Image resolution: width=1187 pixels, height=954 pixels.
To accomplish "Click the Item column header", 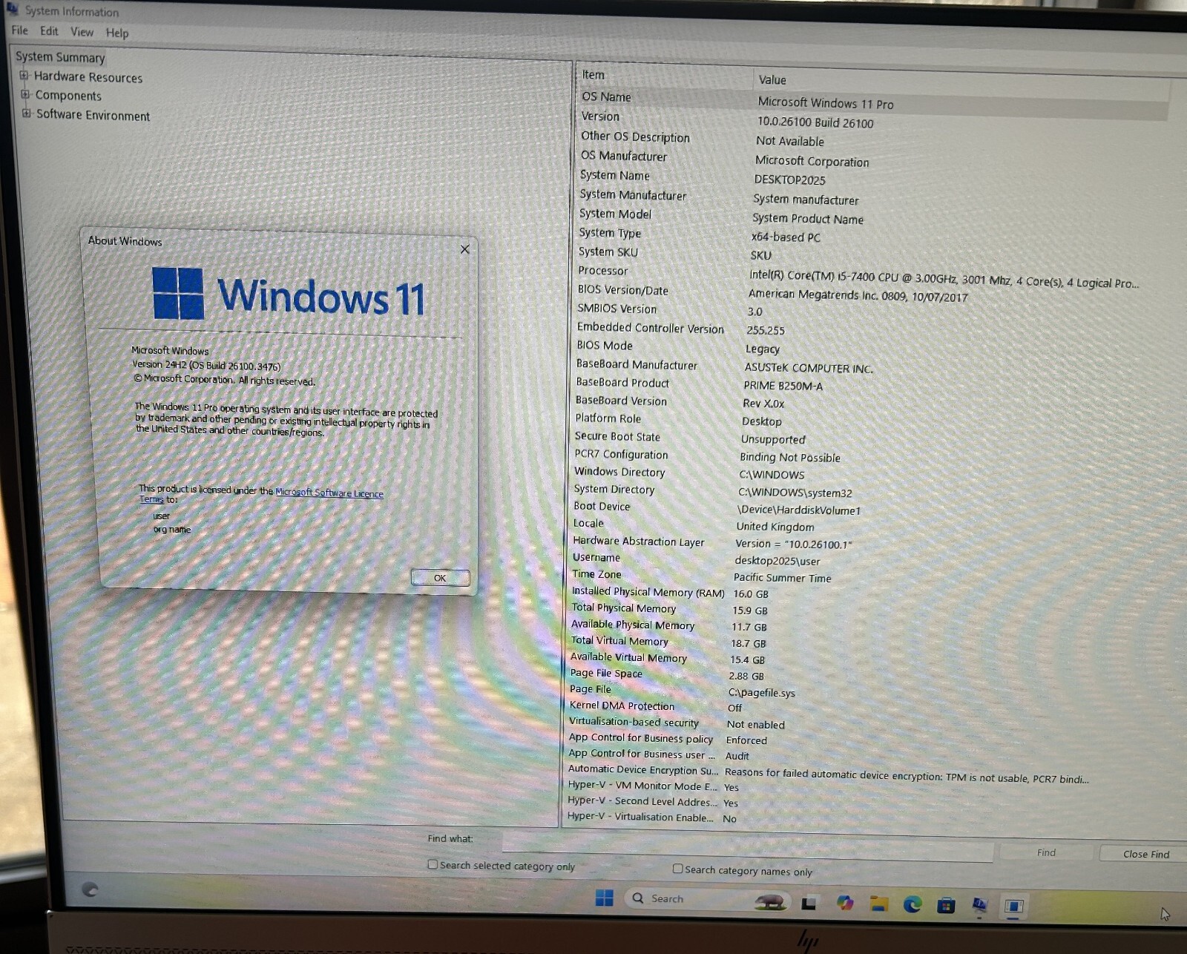I will 664,76.
